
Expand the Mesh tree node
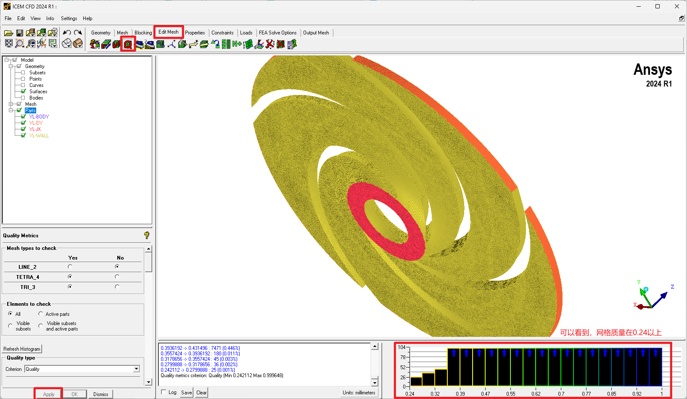pos(11,104)
